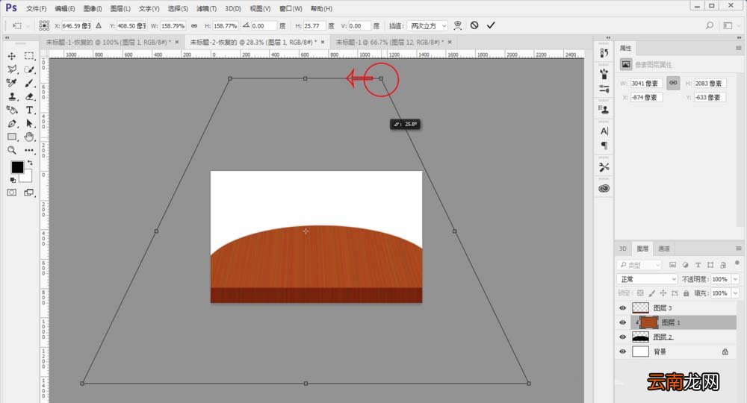The image size is (747, 403).
Task: Open the Tool Presets panel icon
Action: pyautogui.click(x=604, y=167)
